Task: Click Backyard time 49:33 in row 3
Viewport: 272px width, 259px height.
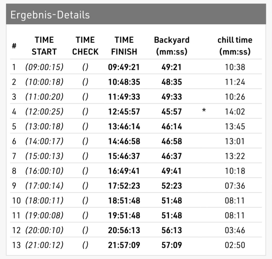Action: tap(172, 97)
